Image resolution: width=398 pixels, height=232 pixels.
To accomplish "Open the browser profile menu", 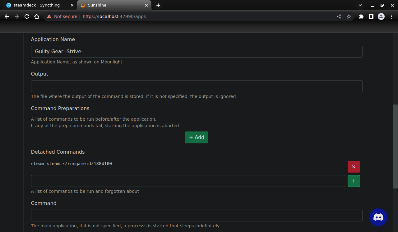I will pos(381,16).
